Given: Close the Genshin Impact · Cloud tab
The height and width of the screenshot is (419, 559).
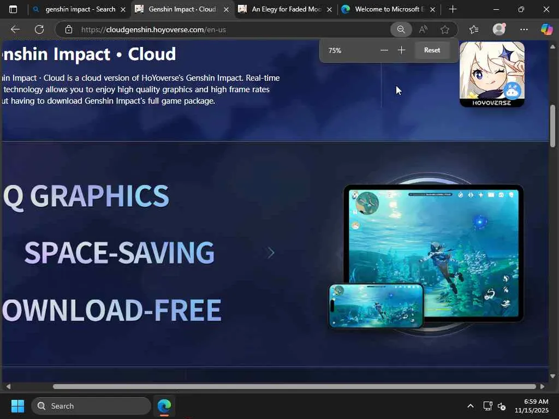Looking at the screenshot, I should (x=226, y=10).
